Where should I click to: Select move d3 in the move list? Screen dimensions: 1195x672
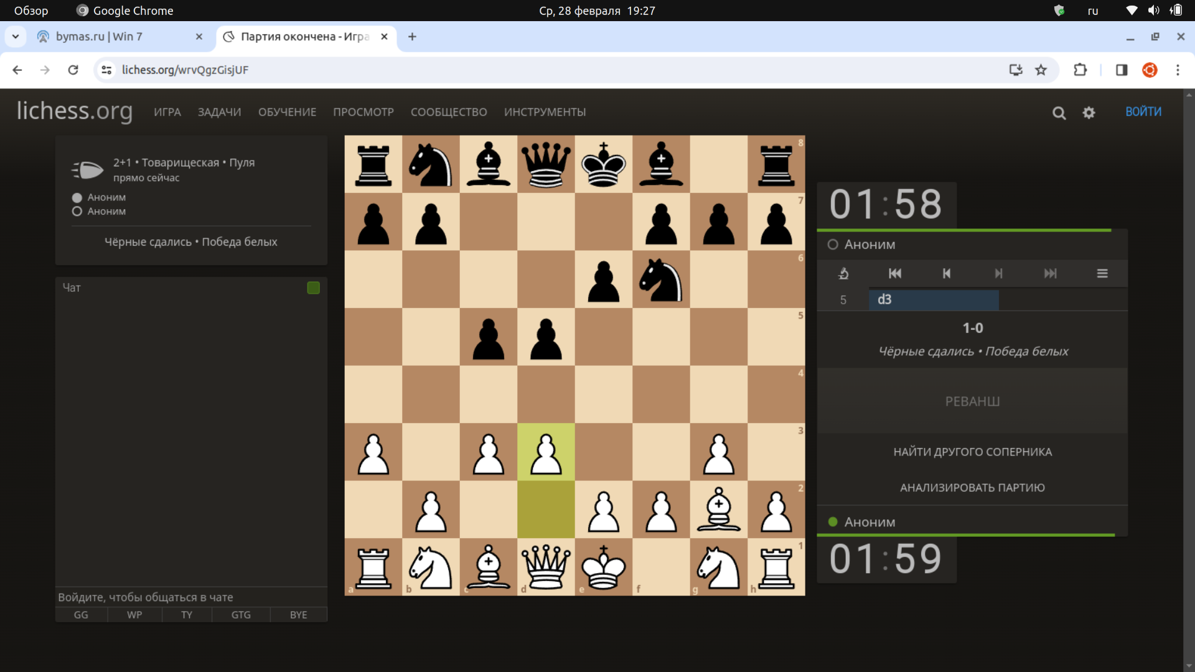(933, 299)
